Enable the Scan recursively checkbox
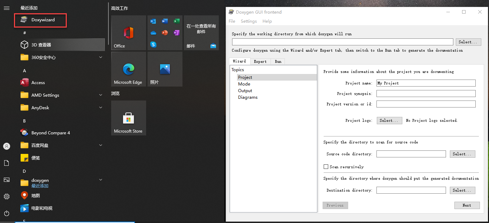The width and height of the screenshot is (489, 223). tap(326, 167)
